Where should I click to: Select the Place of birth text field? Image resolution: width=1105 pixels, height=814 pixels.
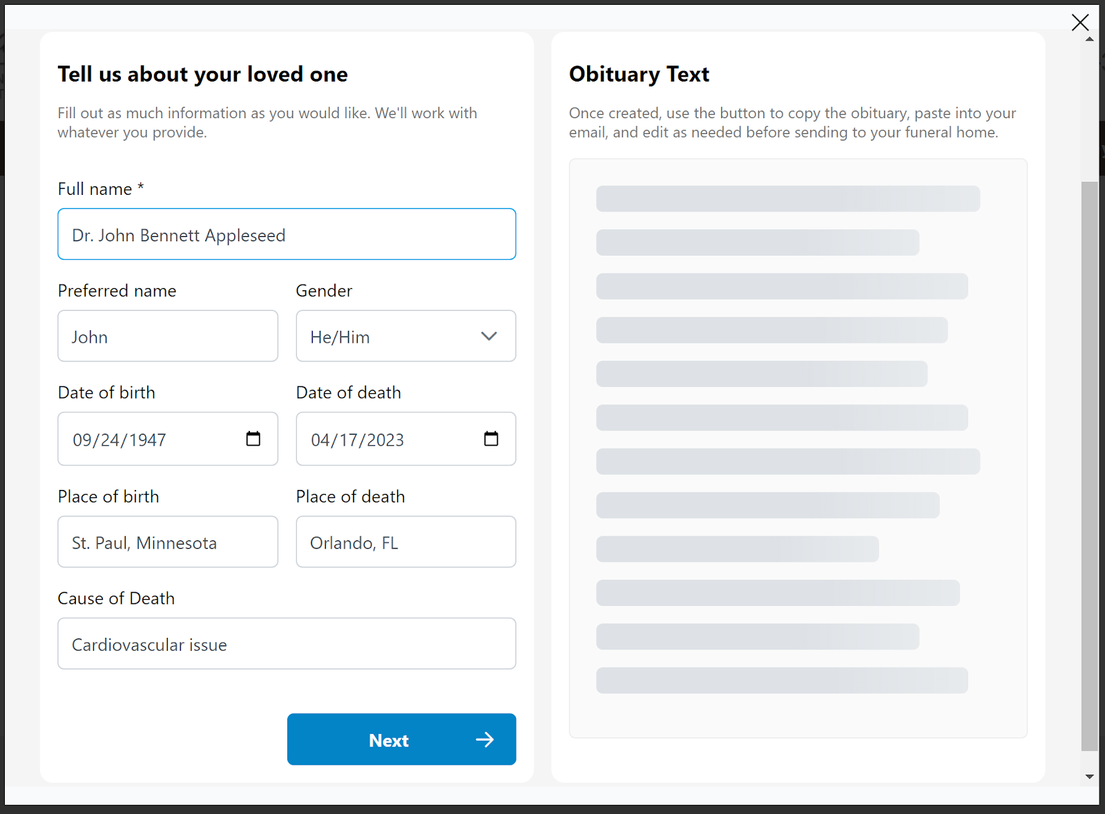[x=168, y=542]
